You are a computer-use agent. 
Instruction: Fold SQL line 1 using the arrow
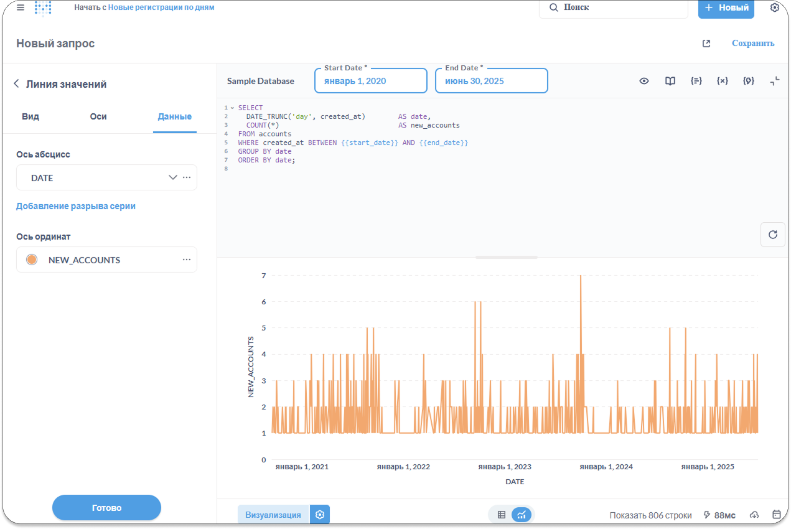tap(232, 108)
